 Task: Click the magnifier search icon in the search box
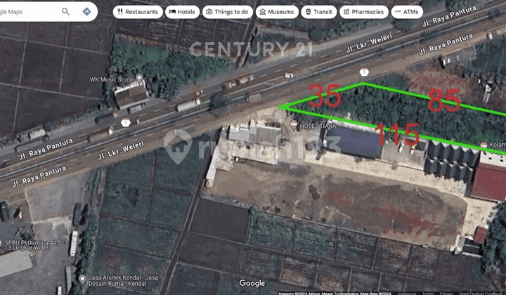coord(65,12)
